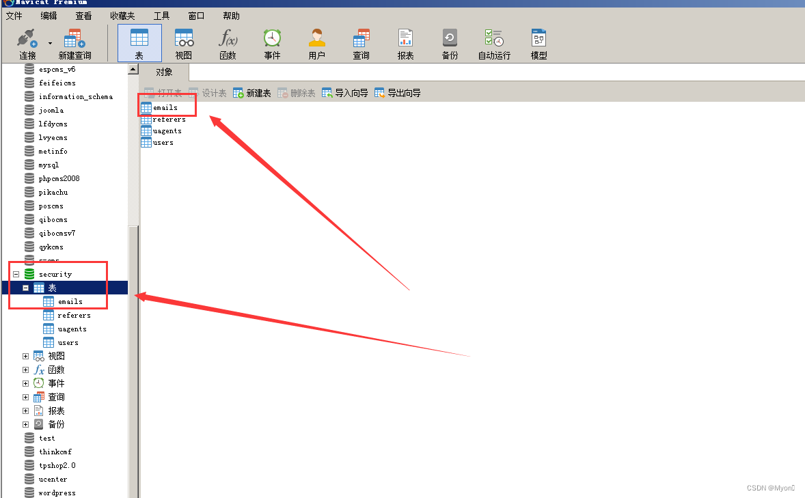Expand the 函数 functions tree node
Viewport: 805px width, 498px height.
point(25,370)
